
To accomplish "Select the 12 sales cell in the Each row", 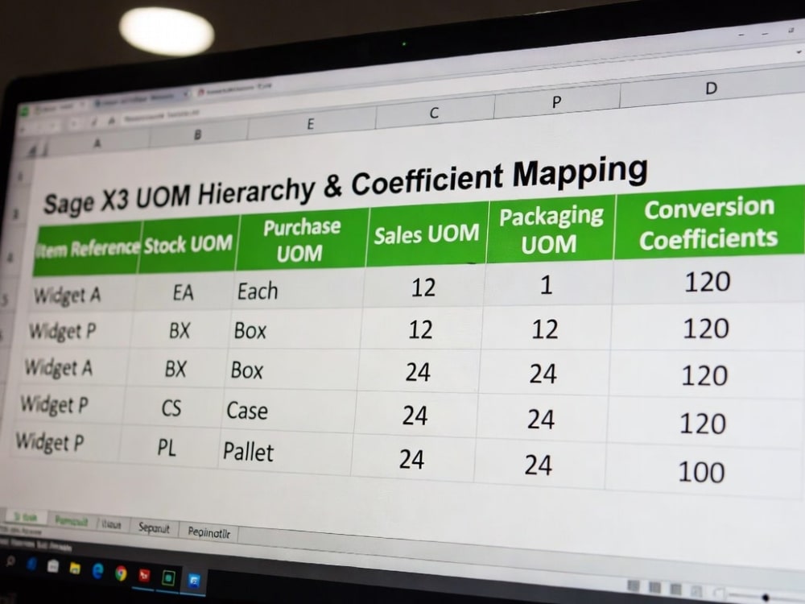I will click(423, 288).
